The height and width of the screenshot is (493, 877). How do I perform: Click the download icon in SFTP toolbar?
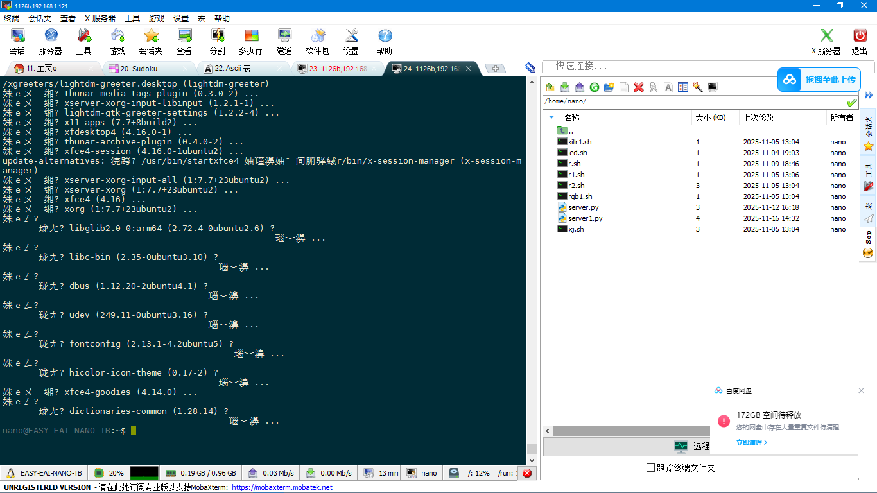coord(565,87)
